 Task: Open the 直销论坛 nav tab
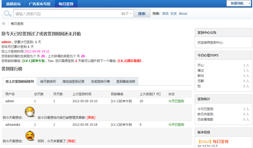tap(13, 4)
